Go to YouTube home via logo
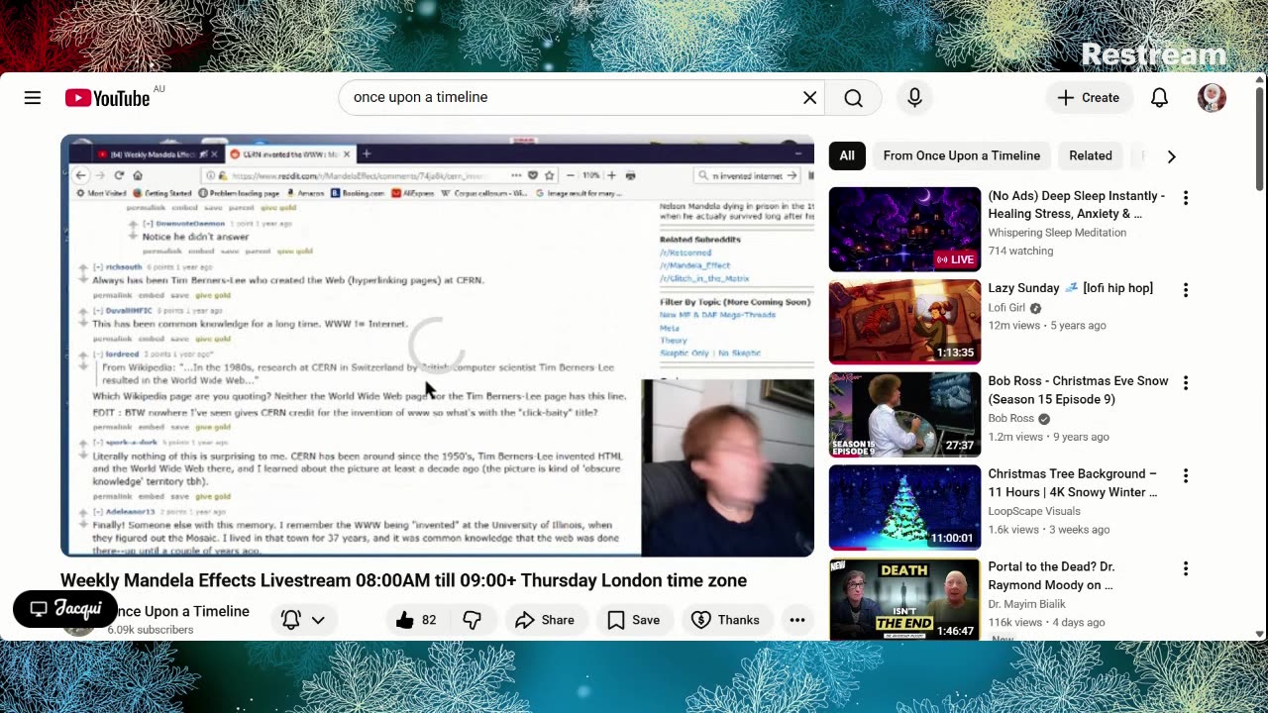This screenshot has height=713, width=1268. pyautogui.click(x=107, y=98)
